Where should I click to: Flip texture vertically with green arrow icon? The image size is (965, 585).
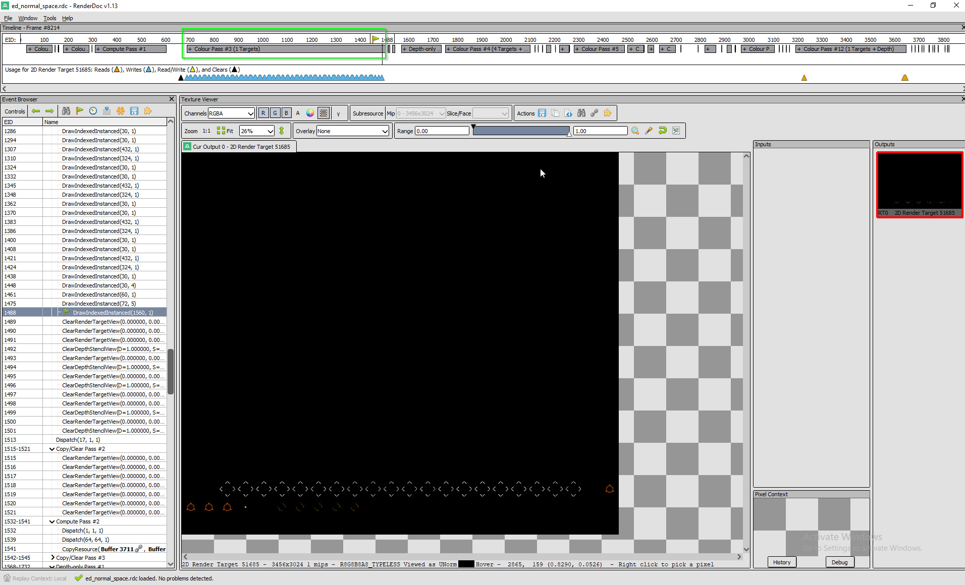pyautogui.click(x=282, y=131)
